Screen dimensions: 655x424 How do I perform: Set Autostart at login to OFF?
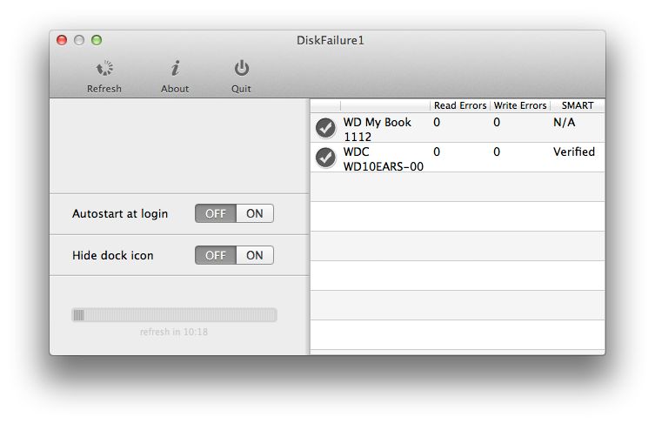(216, 214)
